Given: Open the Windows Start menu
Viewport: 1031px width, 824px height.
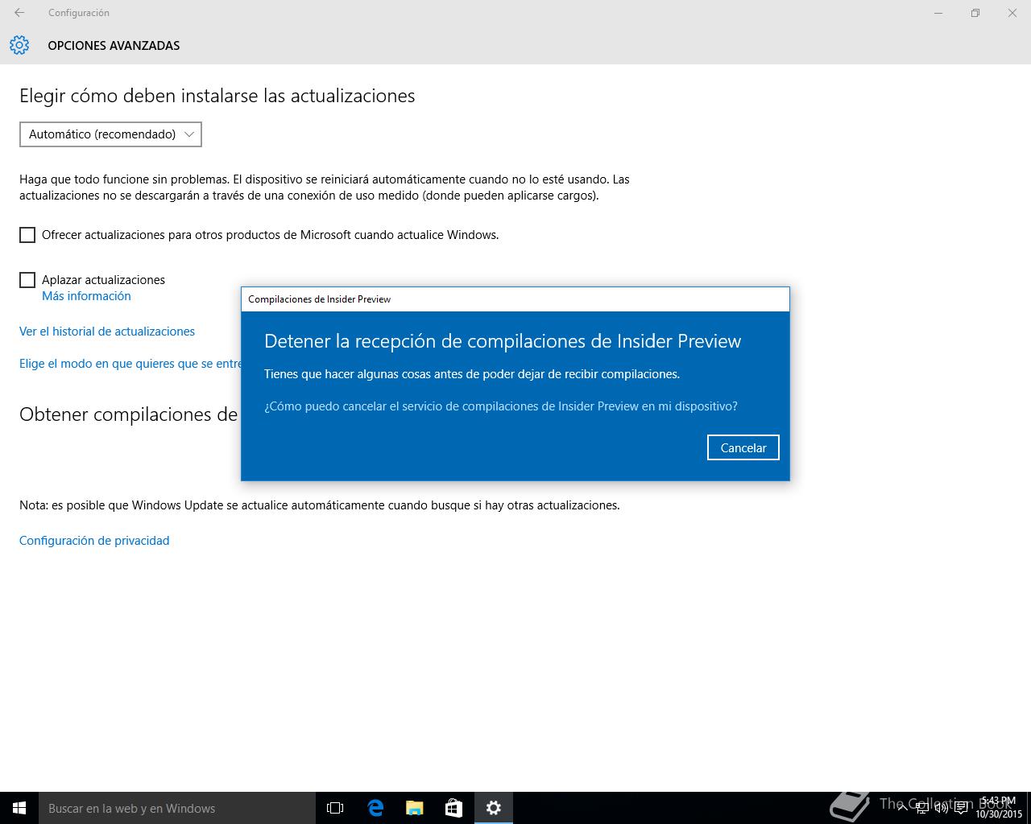Looking at the screenshot, I should [19, 808].
